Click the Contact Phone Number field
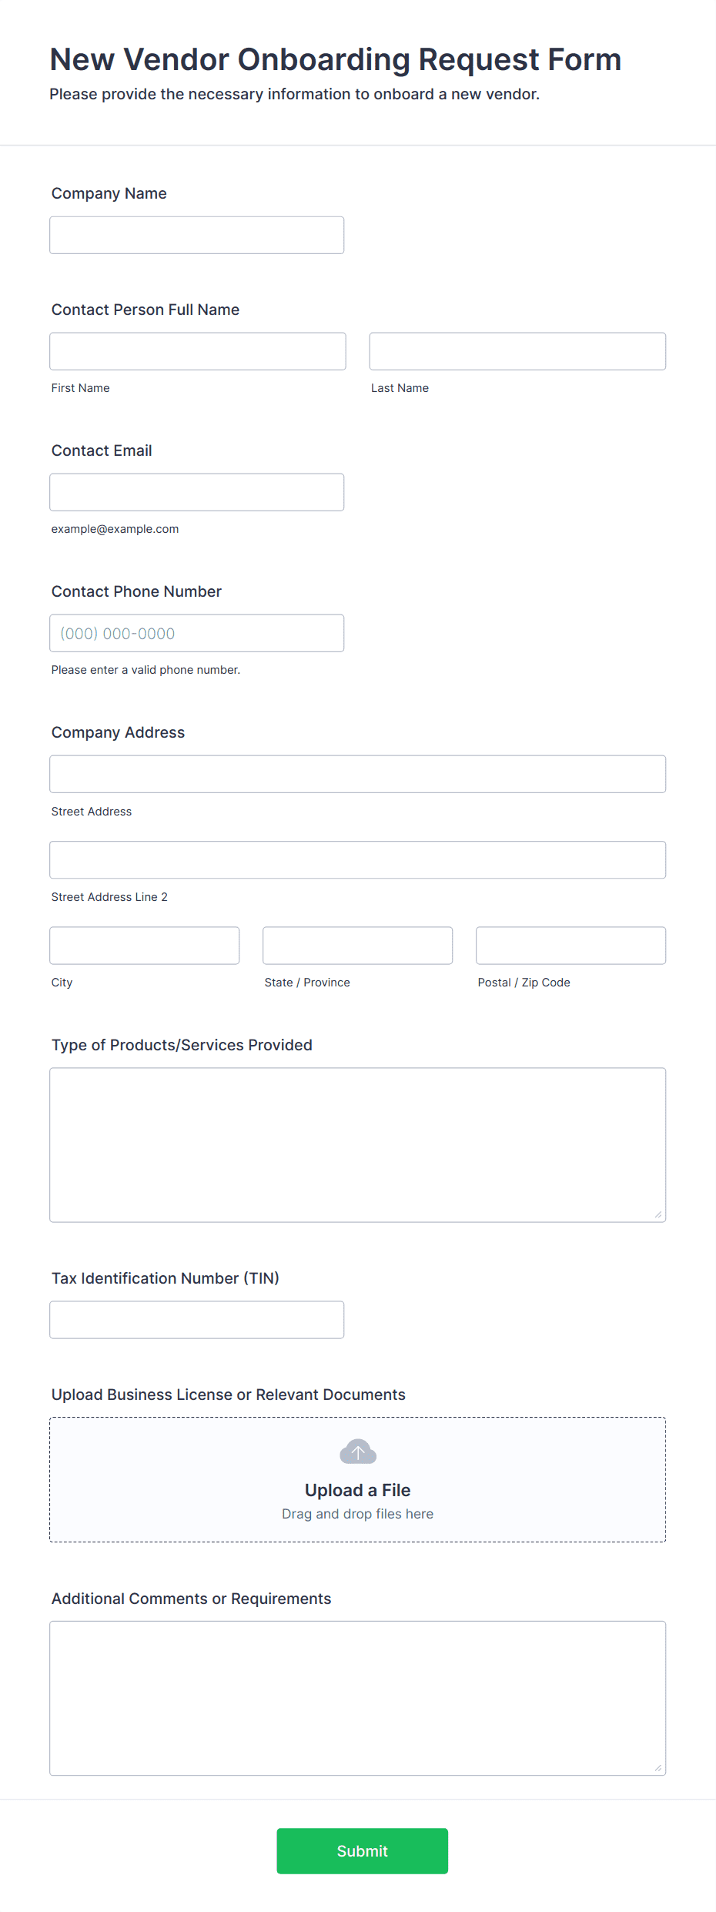The height and width of the screenshot is (1912, 716). point(197,633)
